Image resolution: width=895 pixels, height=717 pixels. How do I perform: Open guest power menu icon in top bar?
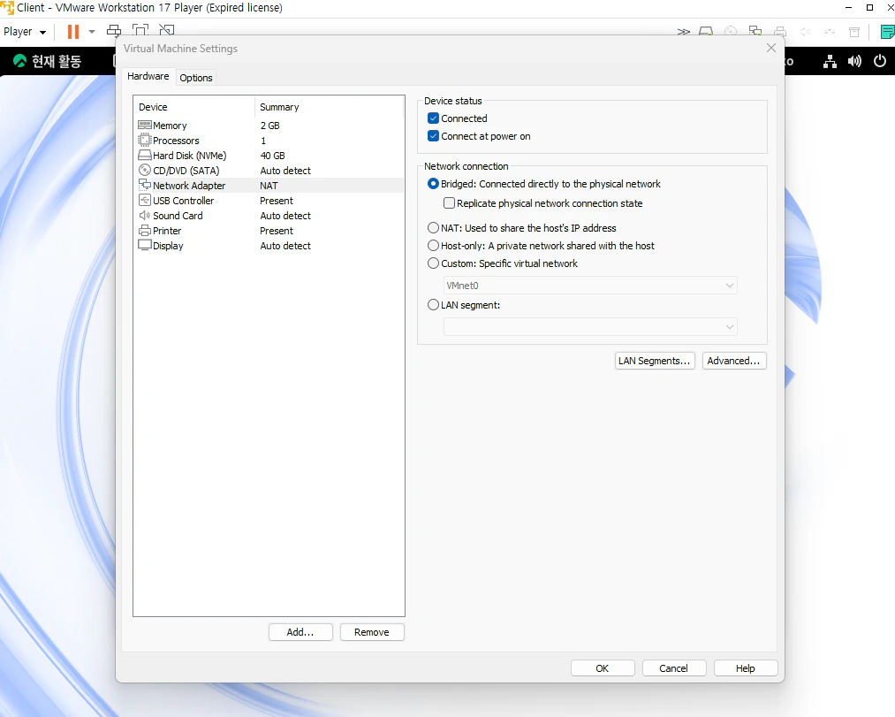[x=880, y=61]
